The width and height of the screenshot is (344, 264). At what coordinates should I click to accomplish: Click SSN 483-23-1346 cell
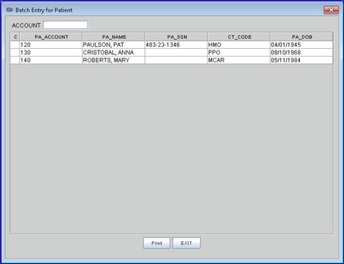click(x=176, y=45)
